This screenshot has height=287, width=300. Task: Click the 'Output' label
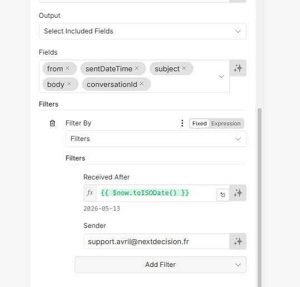click(50, 16)
